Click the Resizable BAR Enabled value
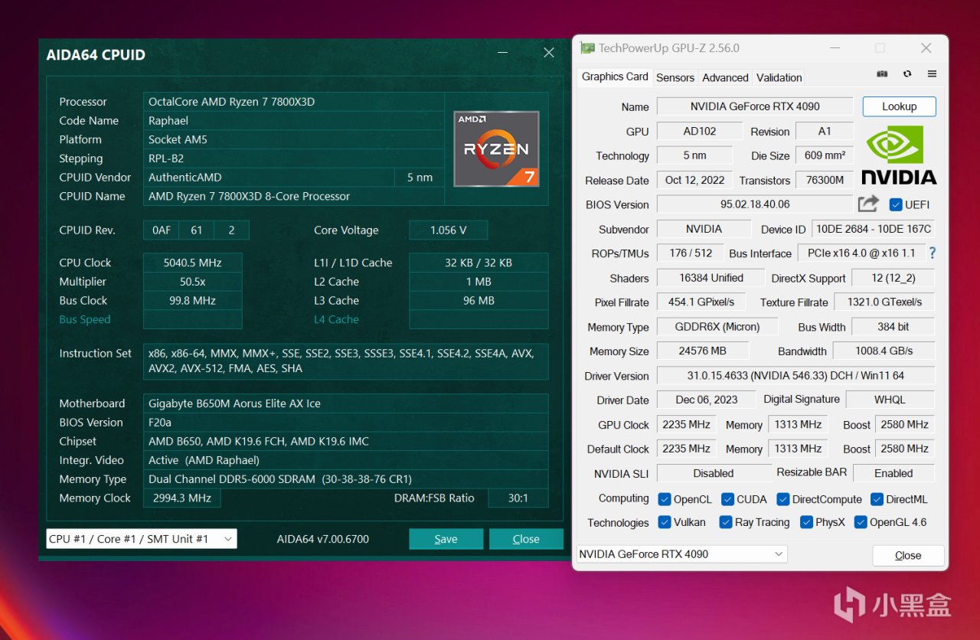 pyautogui.click(x=893, y=473)
